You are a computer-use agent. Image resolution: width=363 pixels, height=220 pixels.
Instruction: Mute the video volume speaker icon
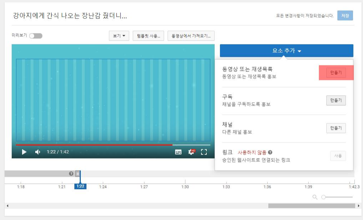(37, 152)
